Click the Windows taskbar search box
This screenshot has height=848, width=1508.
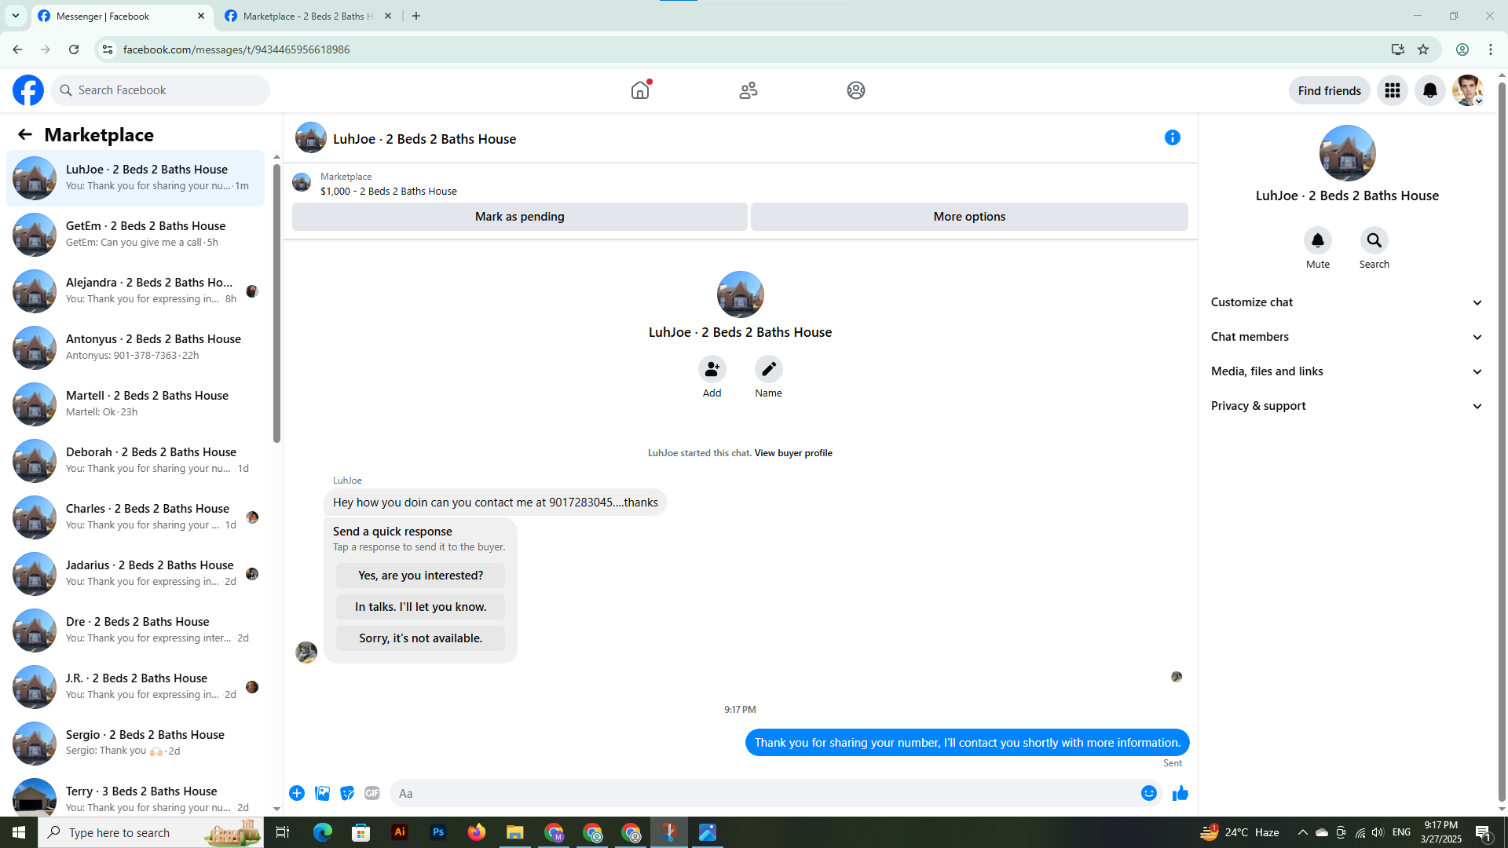(151, 832)
